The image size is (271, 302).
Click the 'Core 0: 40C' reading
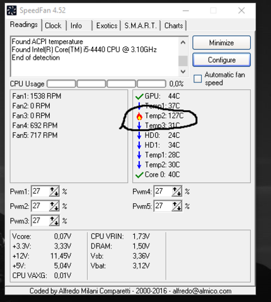(162, 175)
